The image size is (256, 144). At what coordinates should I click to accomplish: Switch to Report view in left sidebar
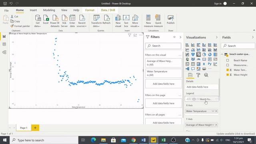pyautogui.click(x=4, y=36)
